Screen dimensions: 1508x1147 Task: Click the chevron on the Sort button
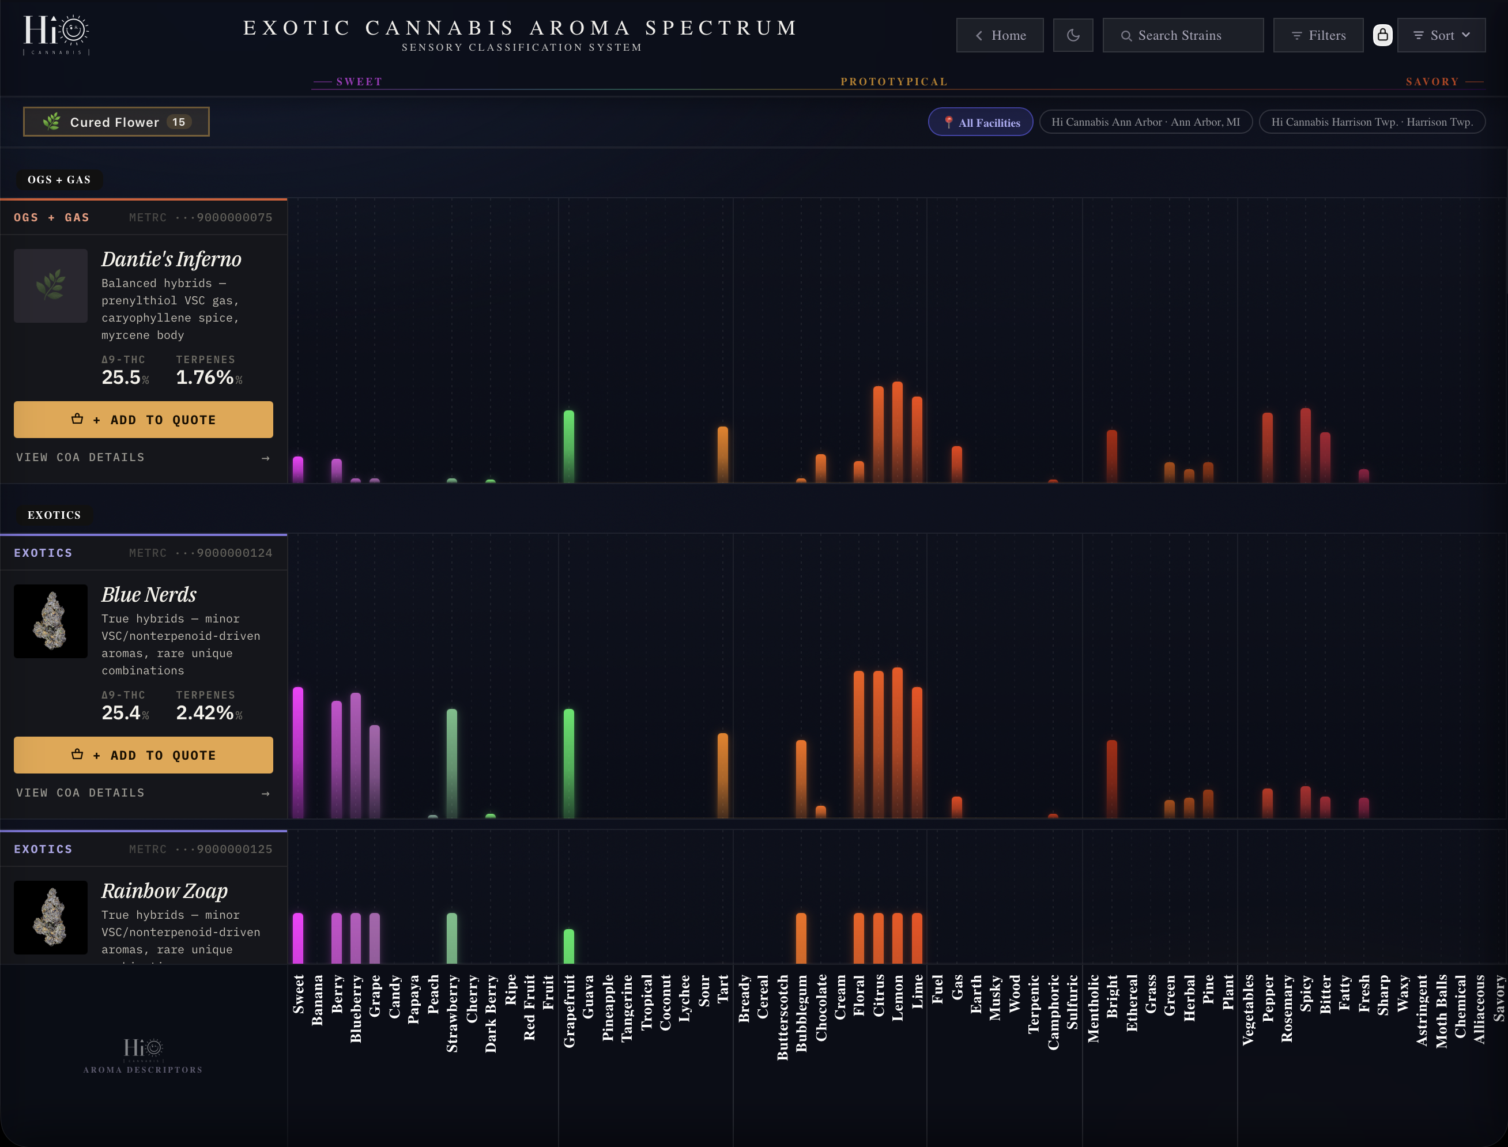coord(1466,35)
